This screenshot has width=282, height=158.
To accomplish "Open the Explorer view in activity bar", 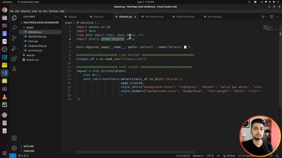I will (x=14, y=18).
